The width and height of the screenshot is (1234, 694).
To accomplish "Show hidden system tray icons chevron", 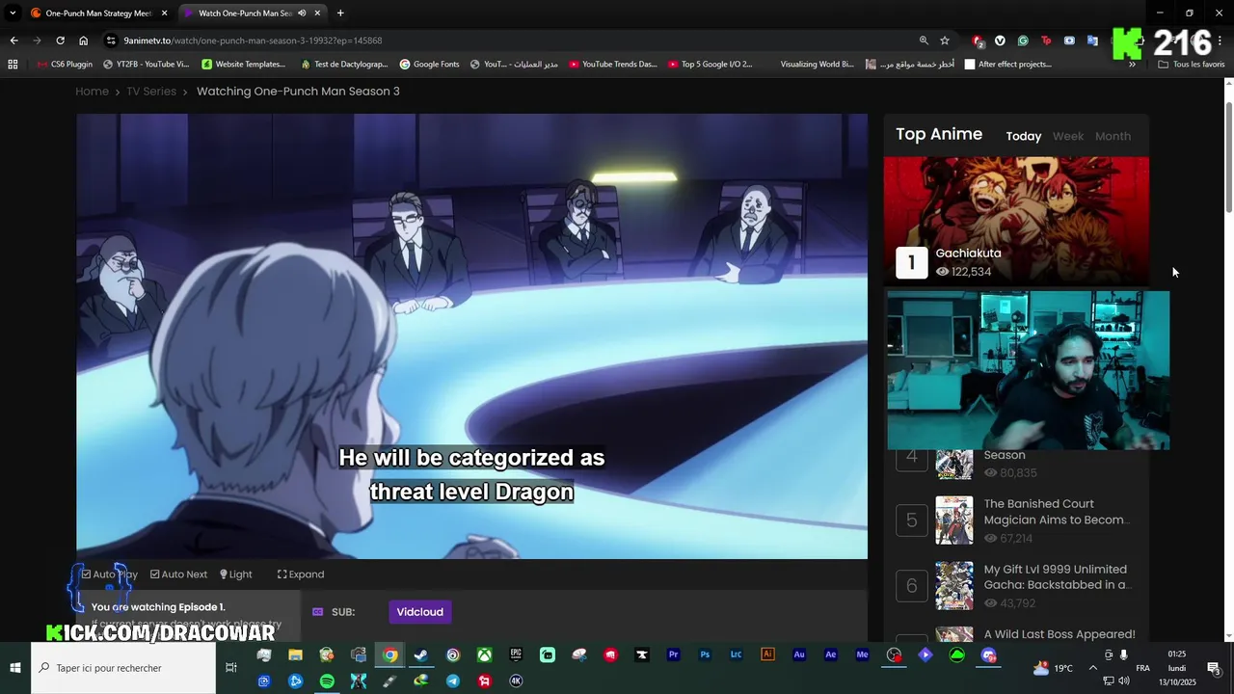I will (x=1092, y=668).
